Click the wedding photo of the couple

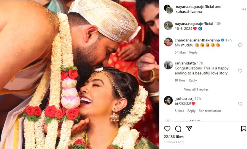tap(79, 74)
